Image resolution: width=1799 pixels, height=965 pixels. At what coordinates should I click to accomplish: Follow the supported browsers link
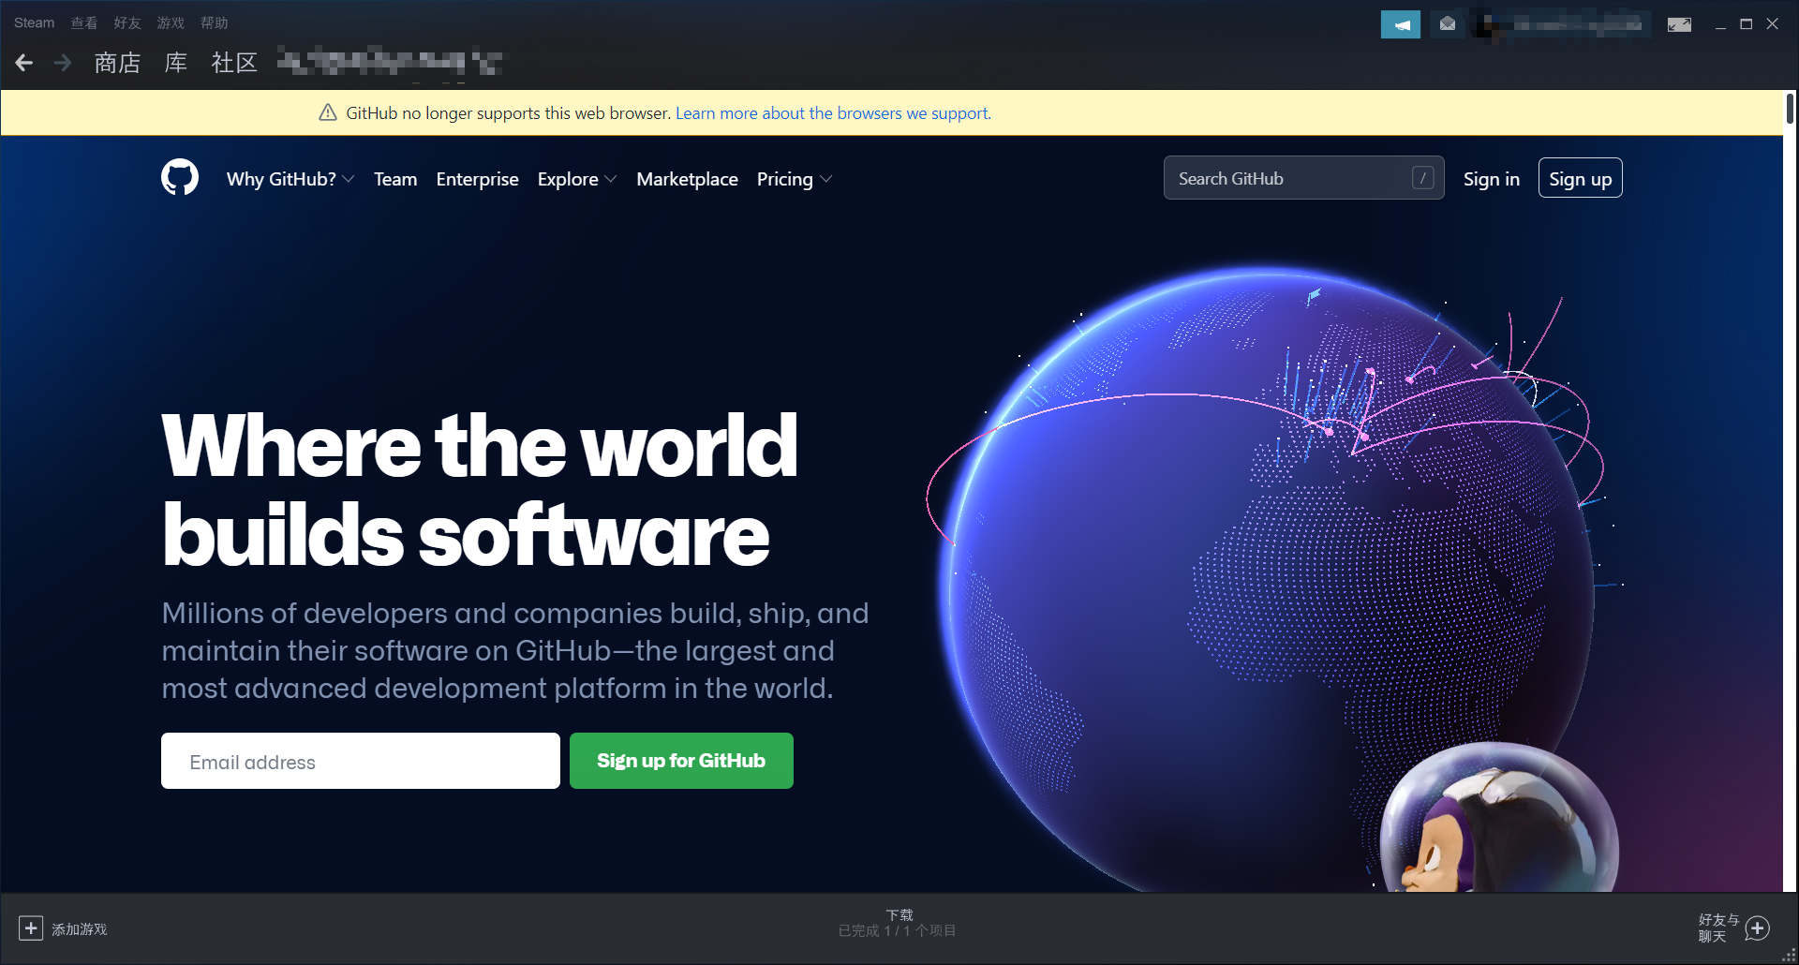[832, 112]
